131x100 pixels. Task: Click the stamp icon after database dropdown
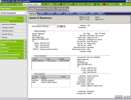(43, 4)
